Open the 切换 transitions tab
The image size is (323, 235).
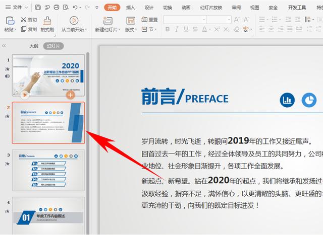(x=168, y=8)
